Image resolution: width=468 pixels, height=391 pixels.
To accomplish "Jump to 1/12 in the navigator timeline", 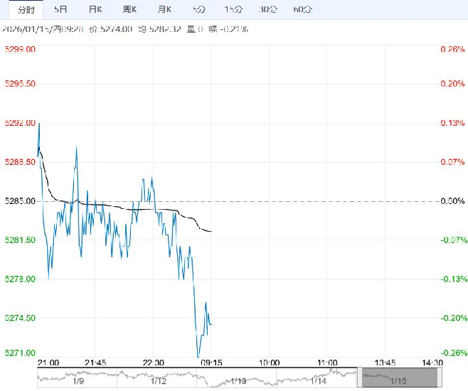I will [x=159, y=382].
